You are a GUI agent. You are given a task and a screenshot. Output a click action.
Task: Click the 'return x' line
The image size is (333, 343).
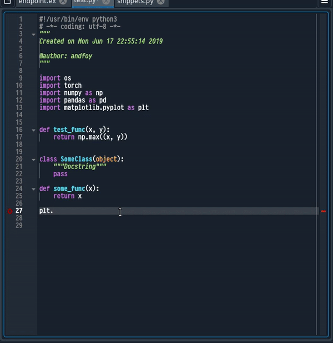(68, 196)
